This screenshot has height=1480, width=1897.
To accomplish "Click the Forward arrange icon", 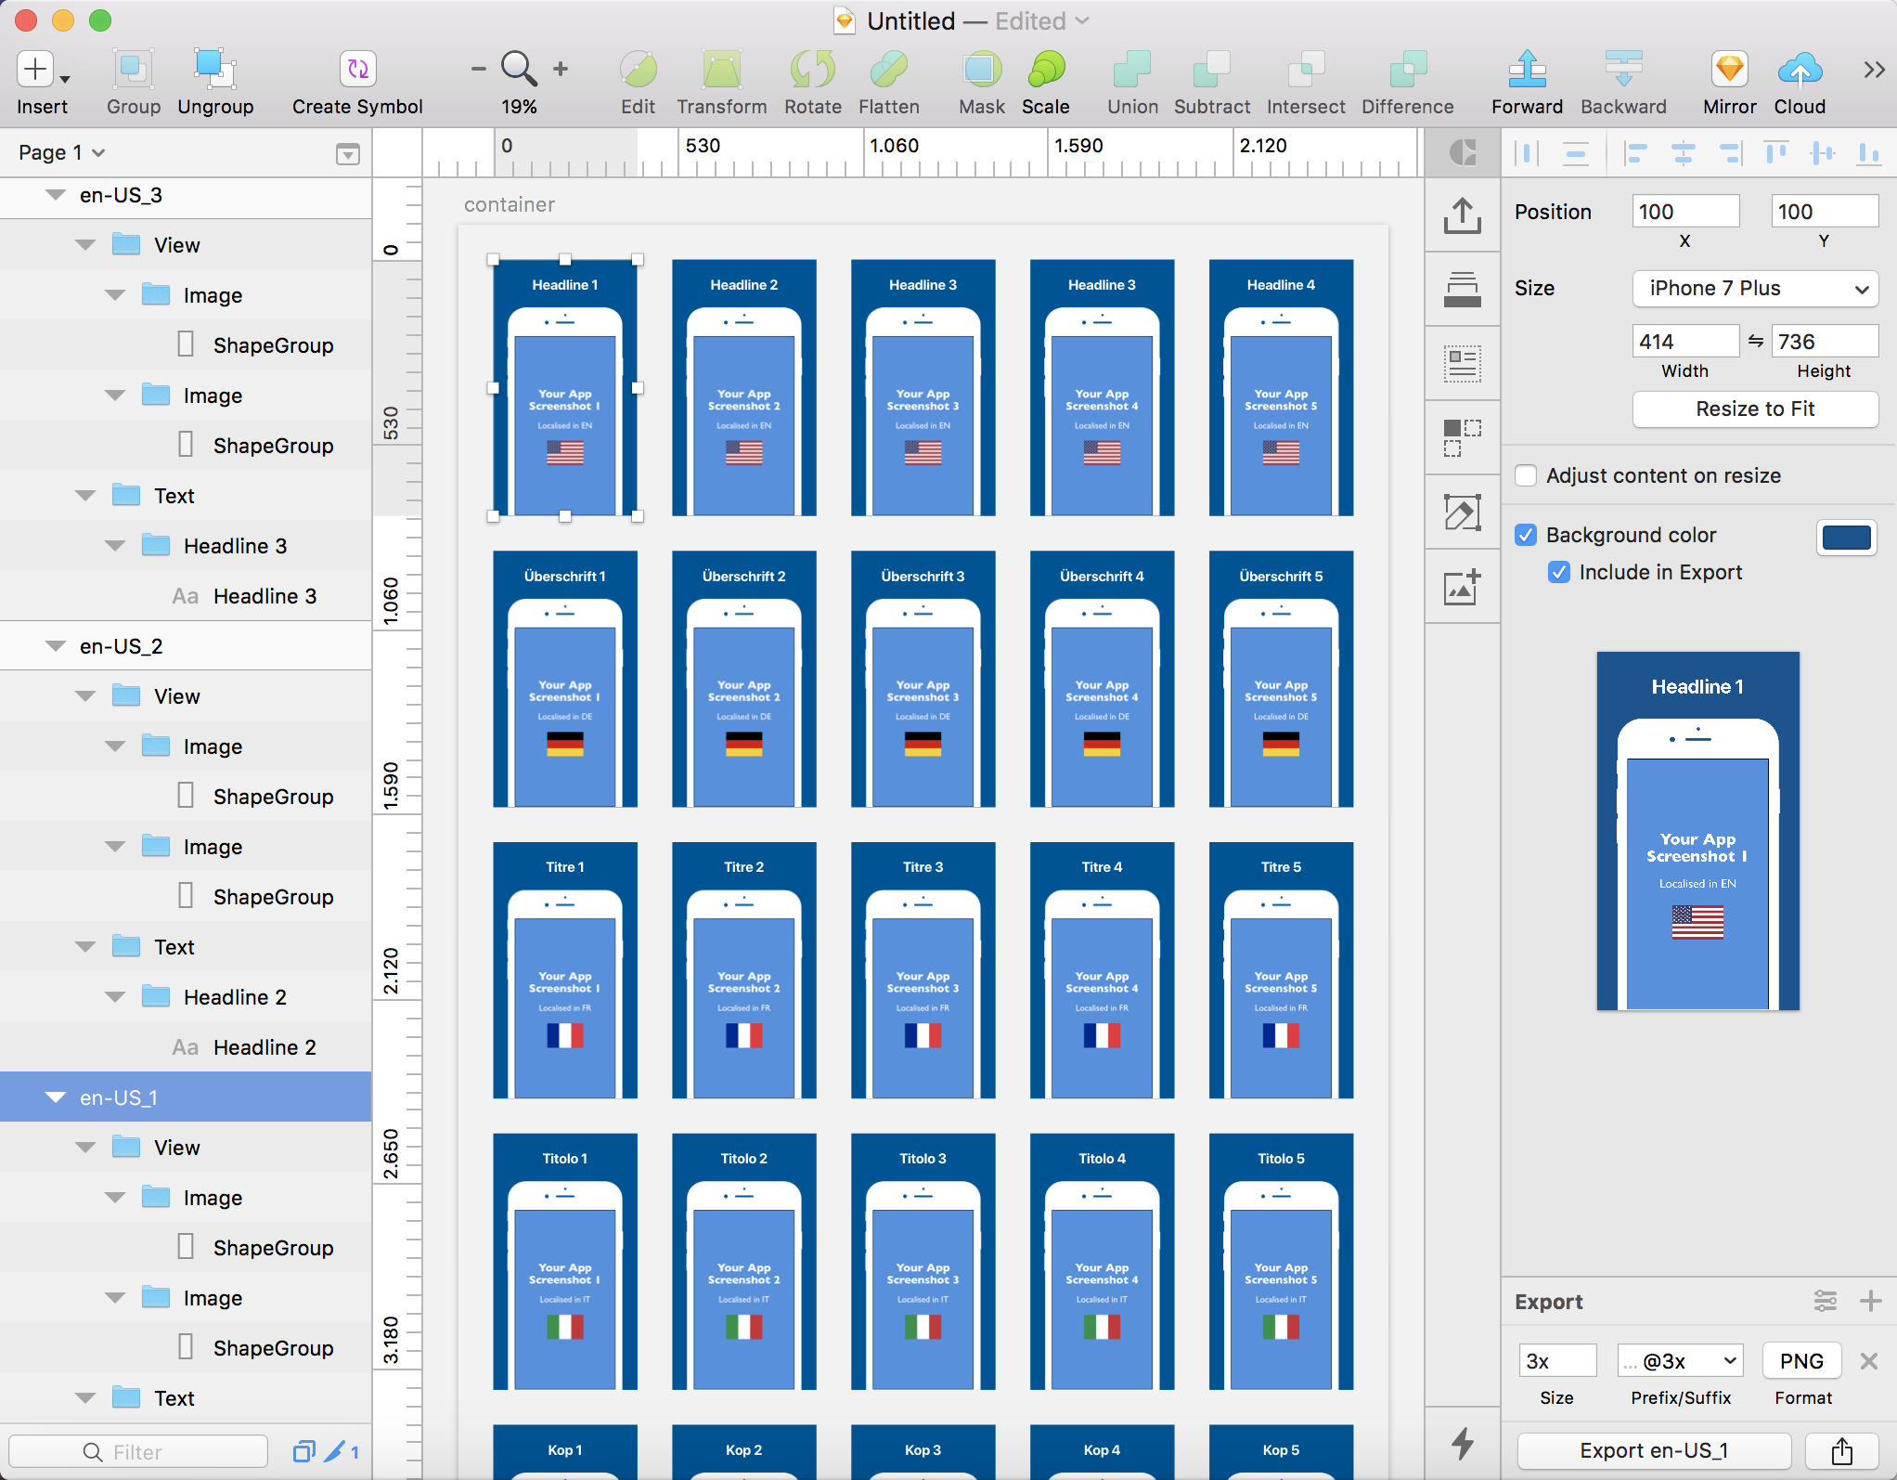I will pos(1527,70).
